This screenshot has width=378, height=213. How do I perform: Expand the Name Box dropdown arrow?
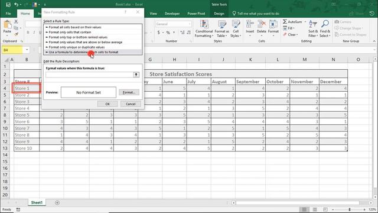coord(27,50)
